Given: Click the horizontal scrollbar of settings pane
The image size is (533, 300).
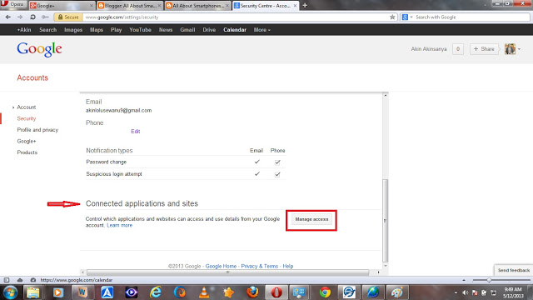Looking at the screenshot, I should [x=227, y=272].
